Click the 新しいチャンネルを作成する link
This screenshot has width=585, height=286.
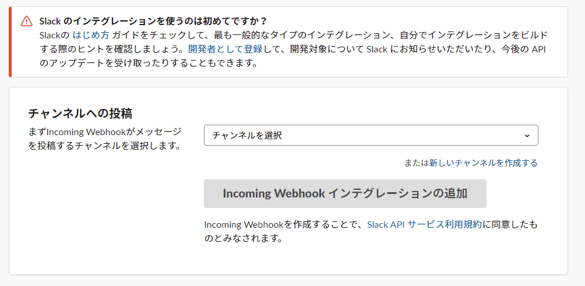click(483, 163)
